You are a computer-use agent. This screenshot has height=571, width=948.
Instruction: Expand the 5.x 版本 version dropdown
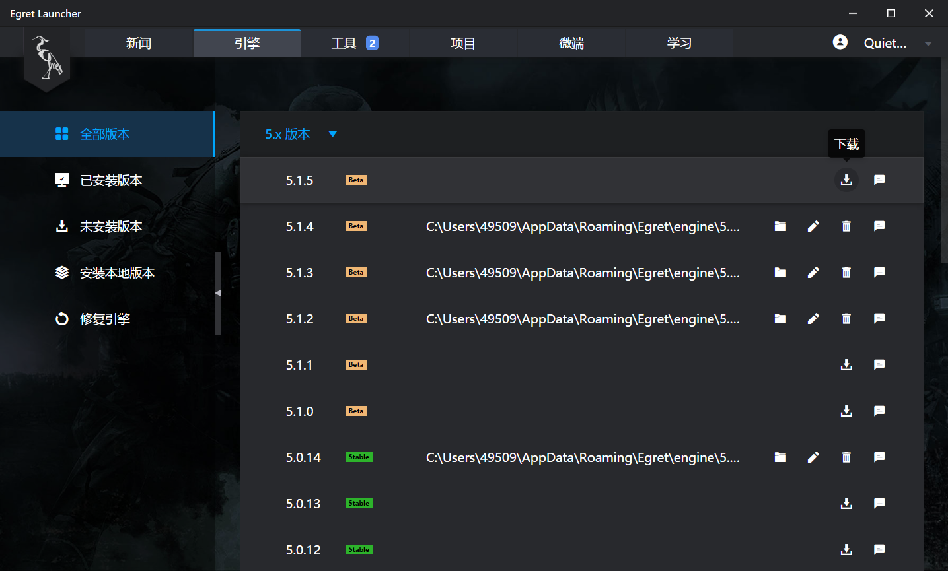(332, 134)
